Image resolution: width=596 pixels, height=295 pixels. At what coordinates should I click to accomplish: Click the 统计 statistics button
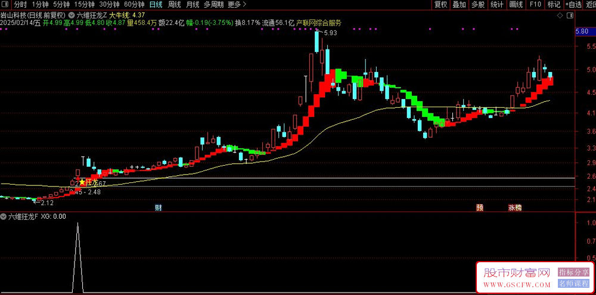pyautogui.click(x=497, y=5)
